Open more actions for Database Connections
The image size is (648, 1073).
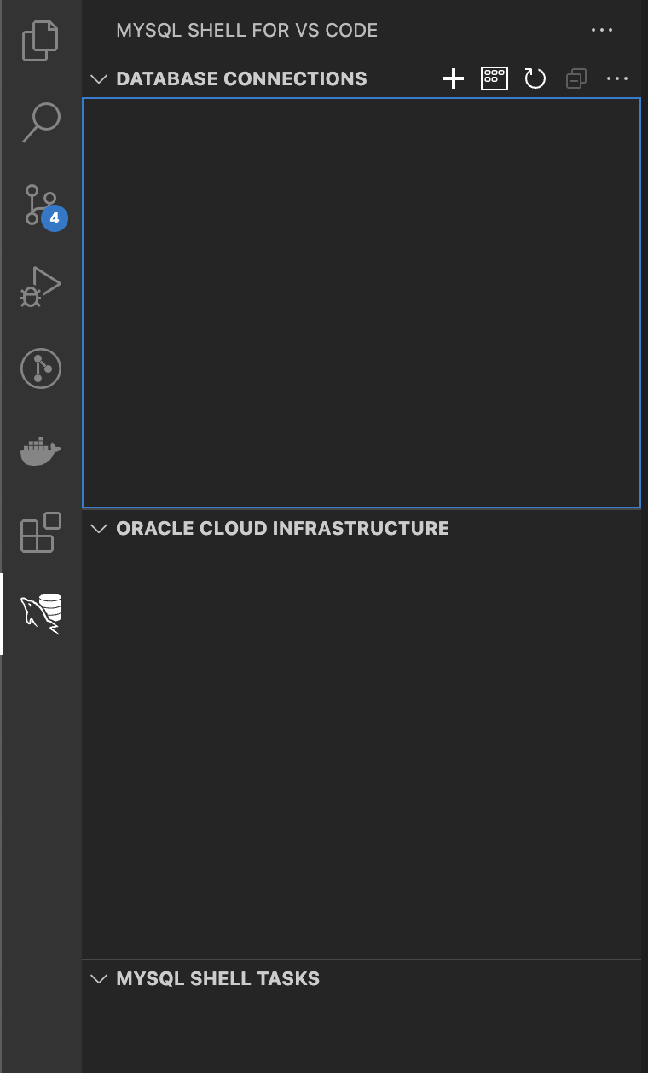coord(616,79)
